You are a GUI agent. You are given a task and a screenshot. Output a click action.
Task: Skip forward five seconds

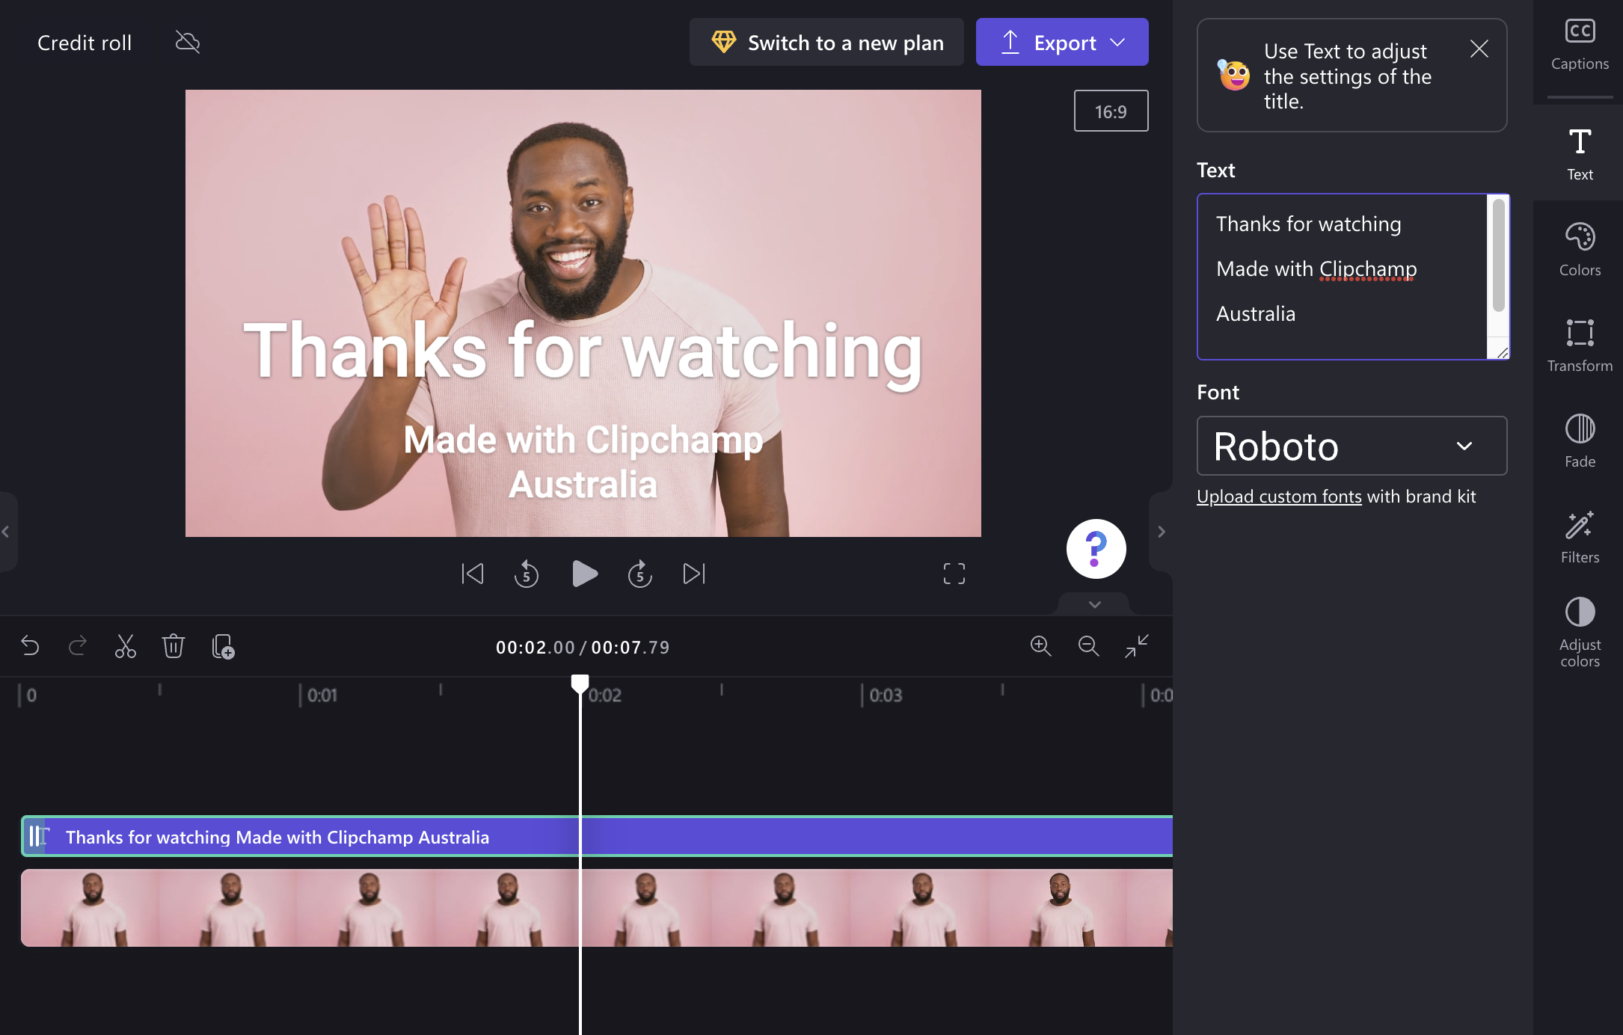pyautogui.click(x=640, y=574)
